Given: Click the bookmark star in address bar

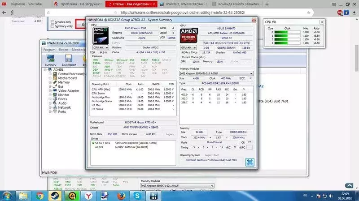Looking at the screenshot, I should [309, 13].
